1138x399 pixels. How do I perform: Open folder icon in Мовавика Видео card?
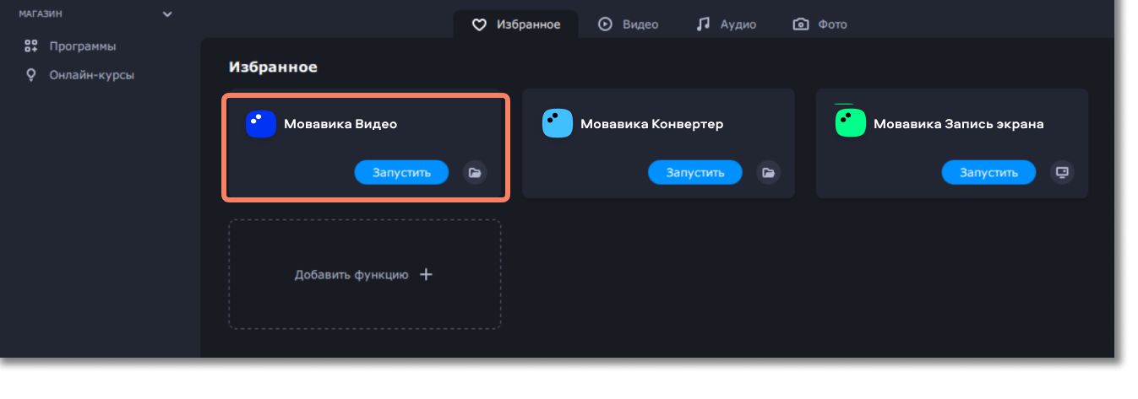point(475,172)
